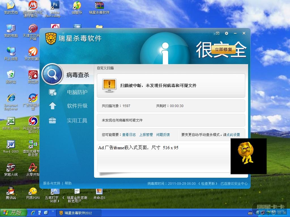Select the QQ音乐 desktop icon
Screen dimensions: 290x217
pyautogui.click(x=77, y=8)
